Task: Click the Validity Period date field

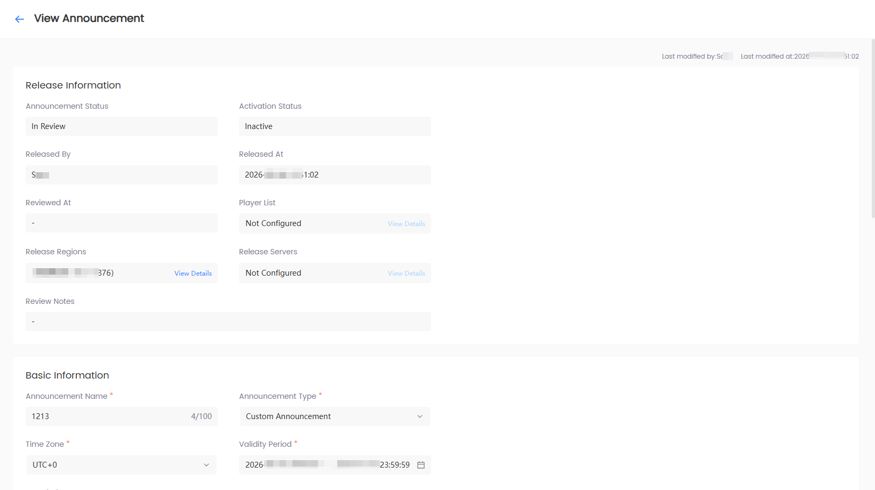Action: 335,465
